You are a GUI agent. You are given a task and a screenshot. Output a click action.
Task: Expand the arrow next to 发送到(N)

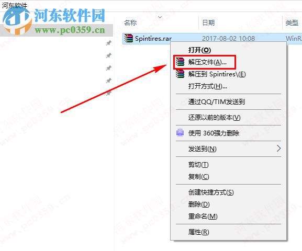pos(278,149)
